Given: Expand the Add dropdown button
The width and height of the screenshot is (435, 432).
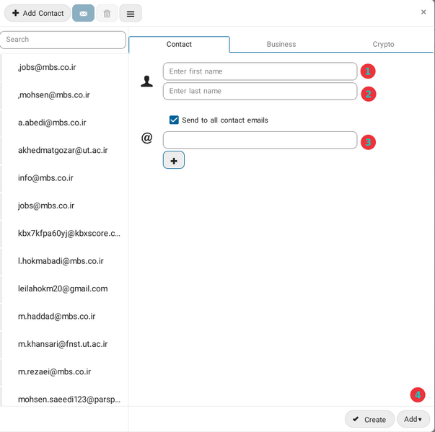Looking at the screenshot, I should [x=413, y=419].
